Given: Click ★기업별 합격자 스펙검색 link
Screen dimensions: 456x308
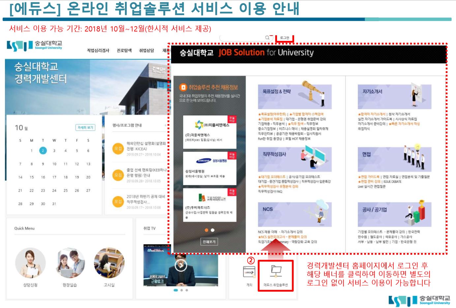Looking at the screenshot, I should [306, 114].
